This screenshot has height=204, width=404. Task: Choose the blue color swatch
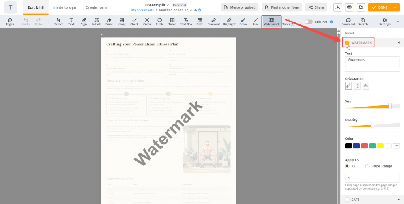point(356,146)
